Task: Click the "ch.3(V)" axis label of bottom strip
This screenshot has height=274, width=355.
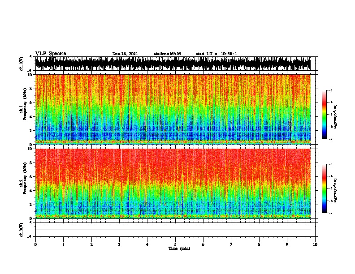Action: point(21,230)
